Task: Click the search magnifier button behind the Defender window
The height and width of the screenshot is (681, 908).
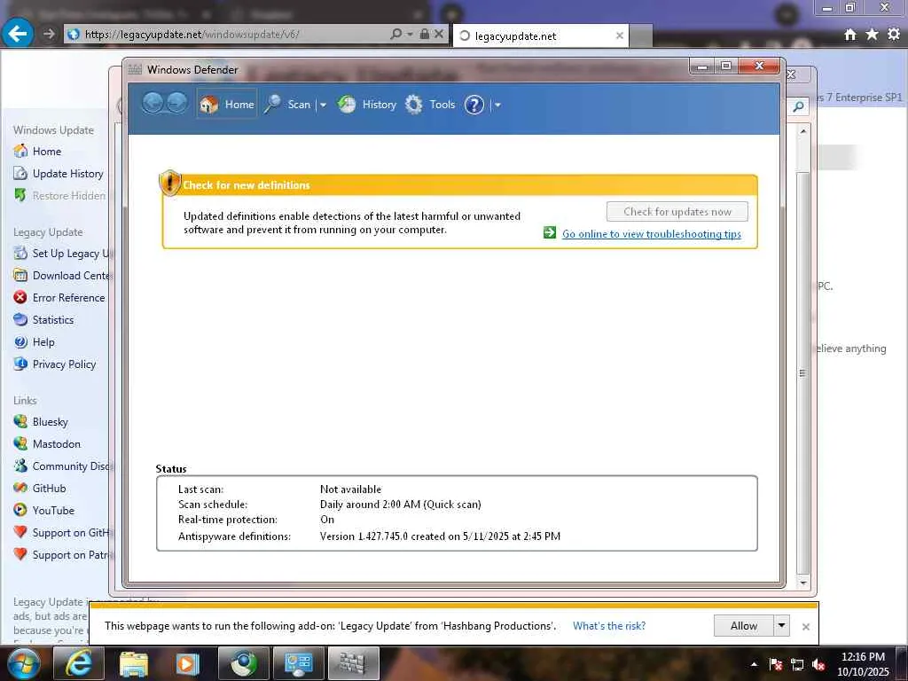Action: [799, 106]
